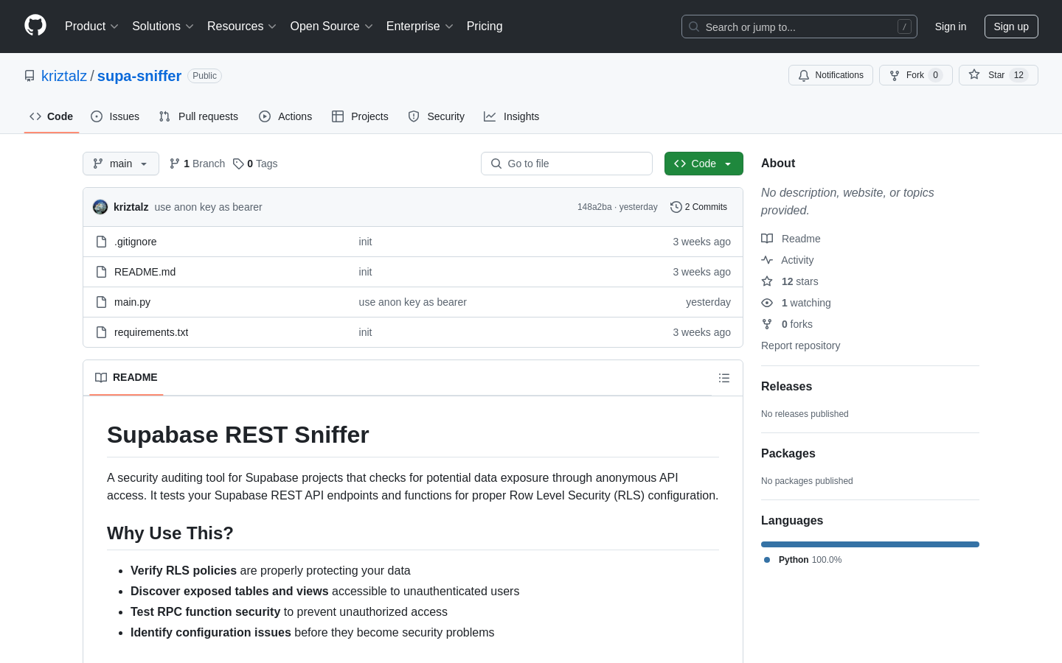Open the main.py file name
The height and width of the screenshot is (663, 1062).
point(132,302)
